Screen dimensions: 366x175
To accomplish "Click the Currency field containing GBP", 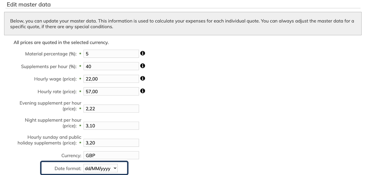I will click(x=111, y=155).
